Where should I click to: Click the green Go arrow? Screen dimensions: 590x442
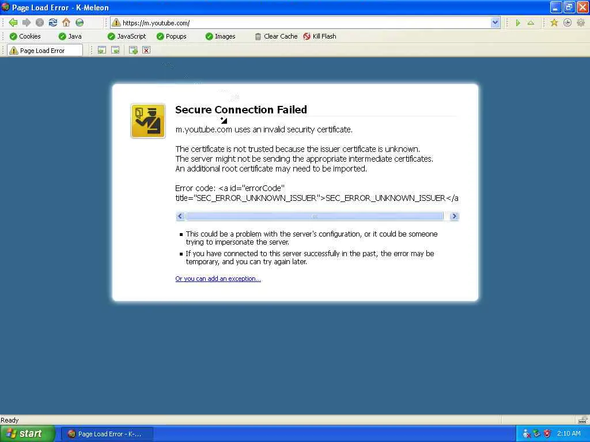518,23
